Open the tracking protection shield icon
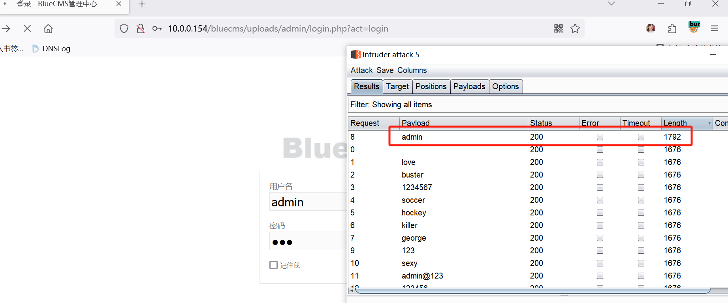The height and width of the screenshot is (303, 728). (124, 28)
